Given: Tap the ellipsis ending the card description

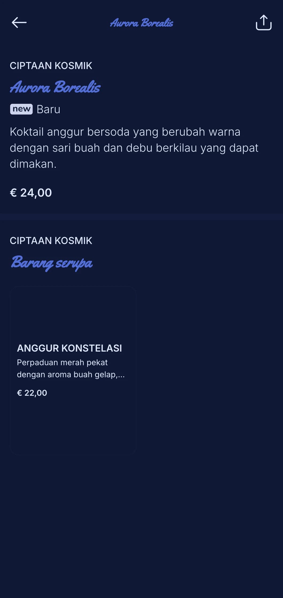Looking at the screenshot, I should 121,375.
